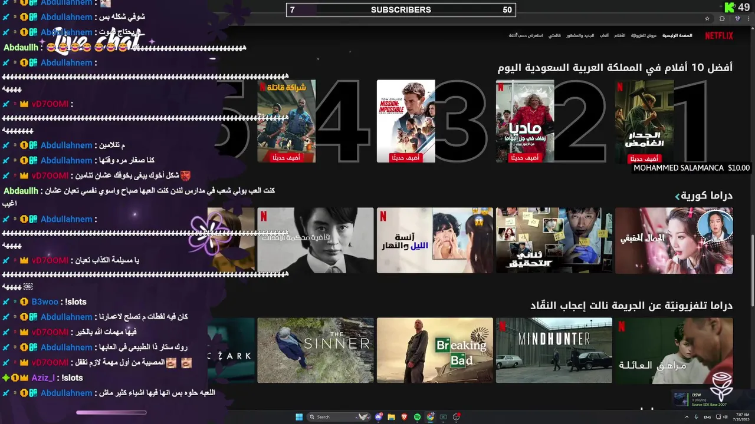Open the ENG language indicator
The height and width of the screenshot is (424, 755).
pos(707,417)
